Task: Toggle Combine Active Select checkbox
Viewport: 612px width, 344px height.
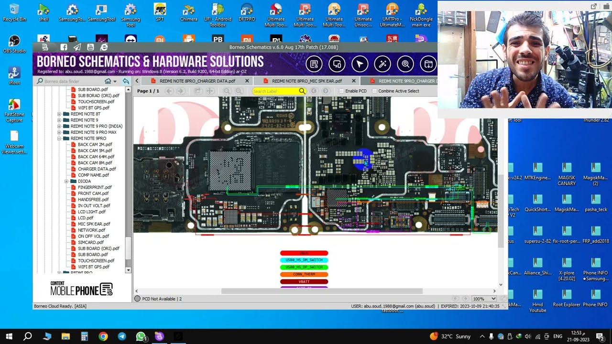Action: pos(374,91)
